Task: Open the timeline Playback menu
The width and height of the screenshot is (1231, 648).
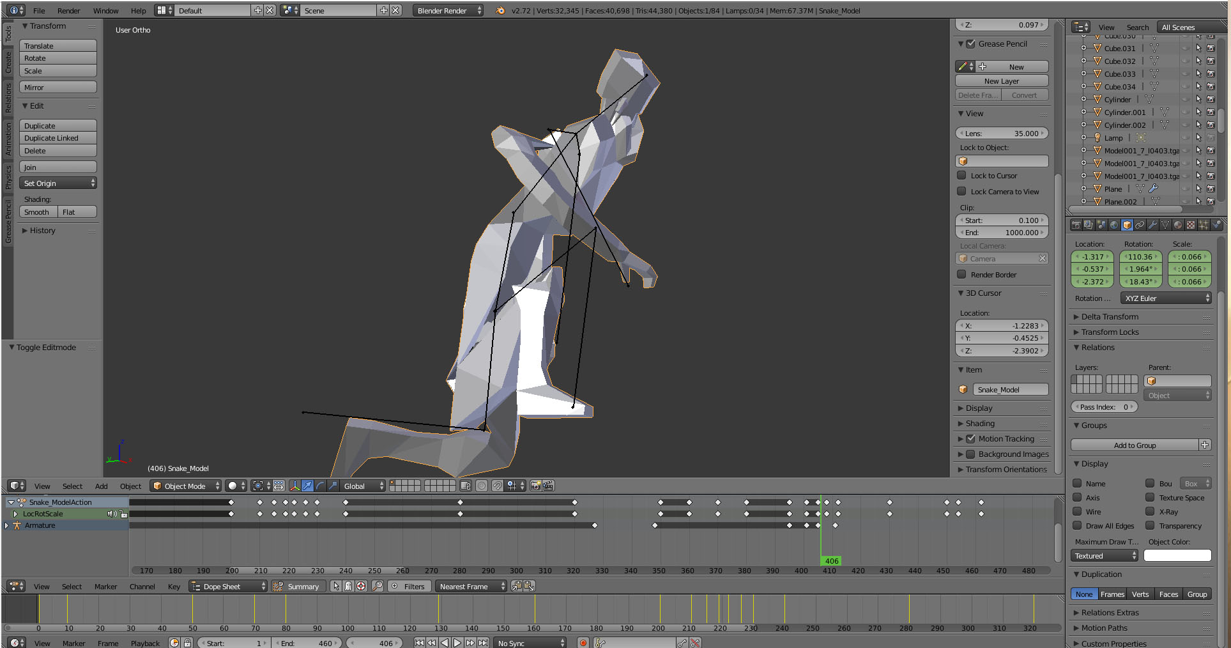Action: (145, 643)
